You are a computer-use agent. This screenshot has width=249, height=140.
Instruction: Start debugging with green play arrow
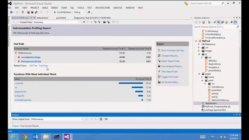point(55,12)
